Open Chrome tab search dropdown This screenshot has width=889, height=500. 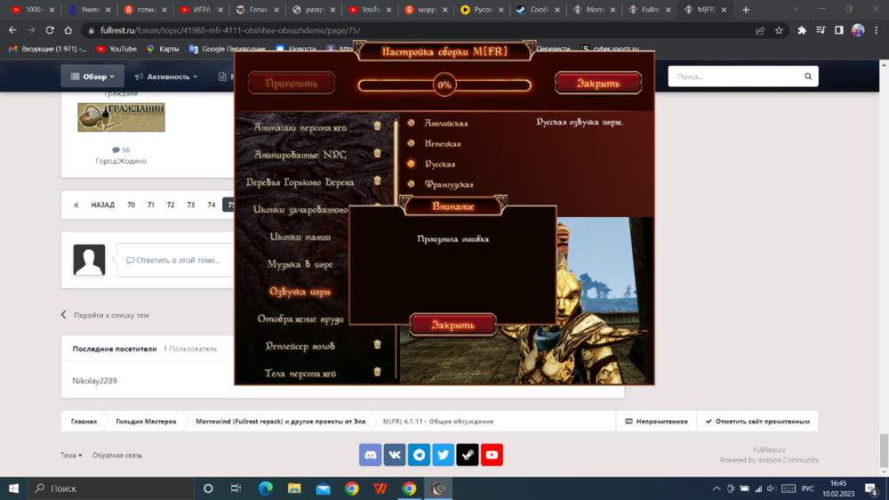[x=796, y=10]
